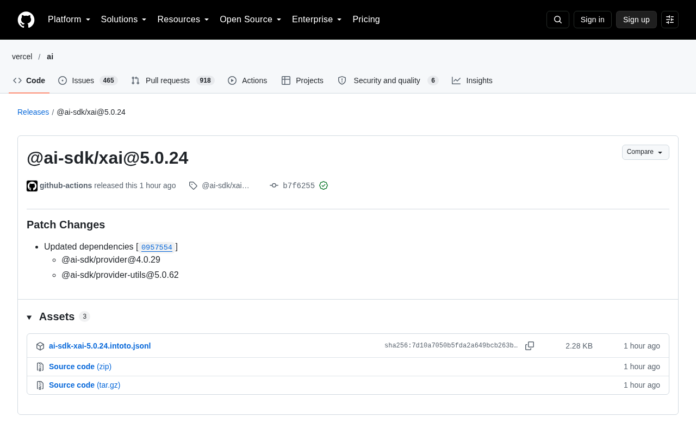This screenshot has height=435, width=696.
Task: Expand the Solutions menu
Action: [x=123, y=20]
